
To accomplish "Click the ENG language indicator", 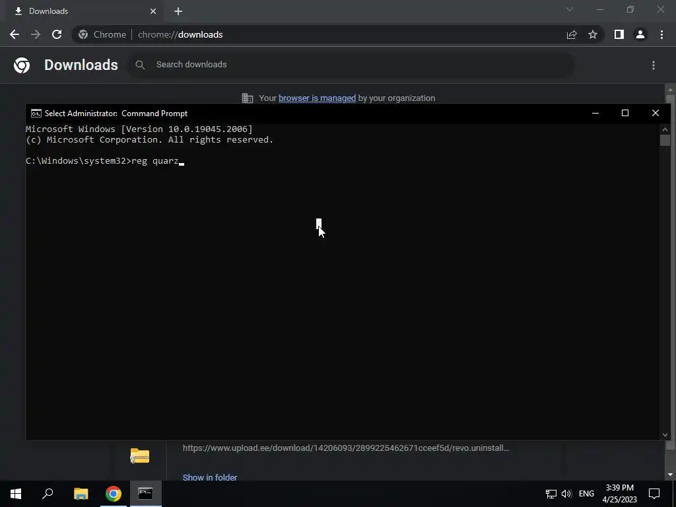I will click(586, 494).
